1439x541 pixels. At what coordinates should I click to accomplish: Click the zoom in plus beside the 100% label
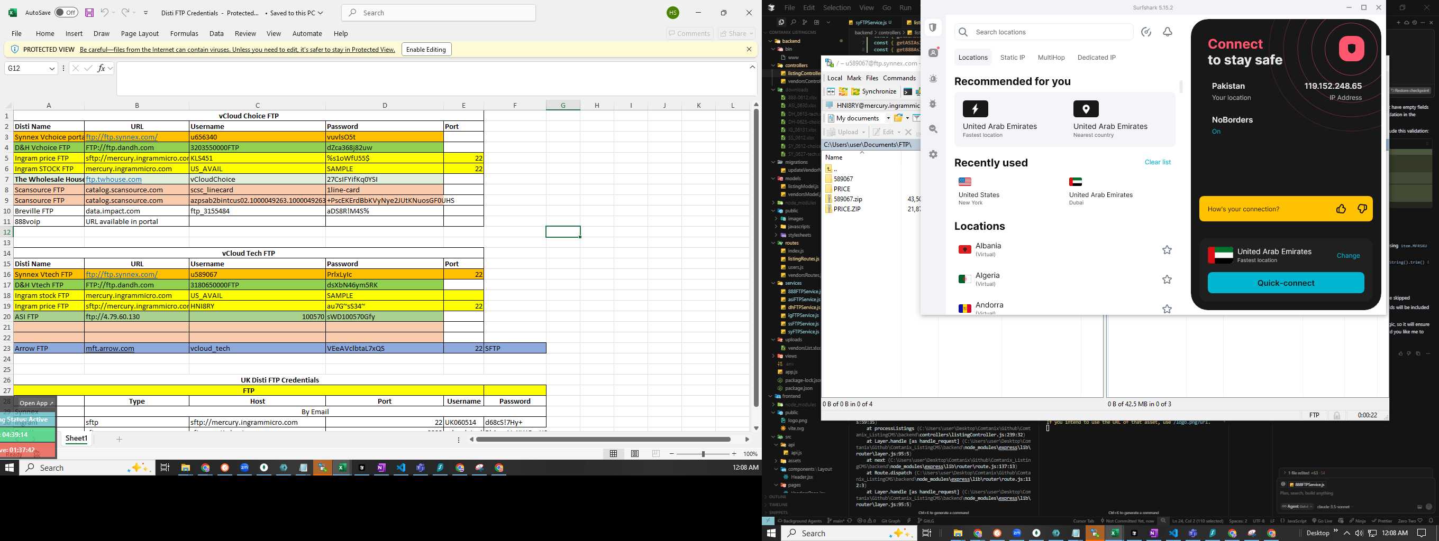(734, 453)
